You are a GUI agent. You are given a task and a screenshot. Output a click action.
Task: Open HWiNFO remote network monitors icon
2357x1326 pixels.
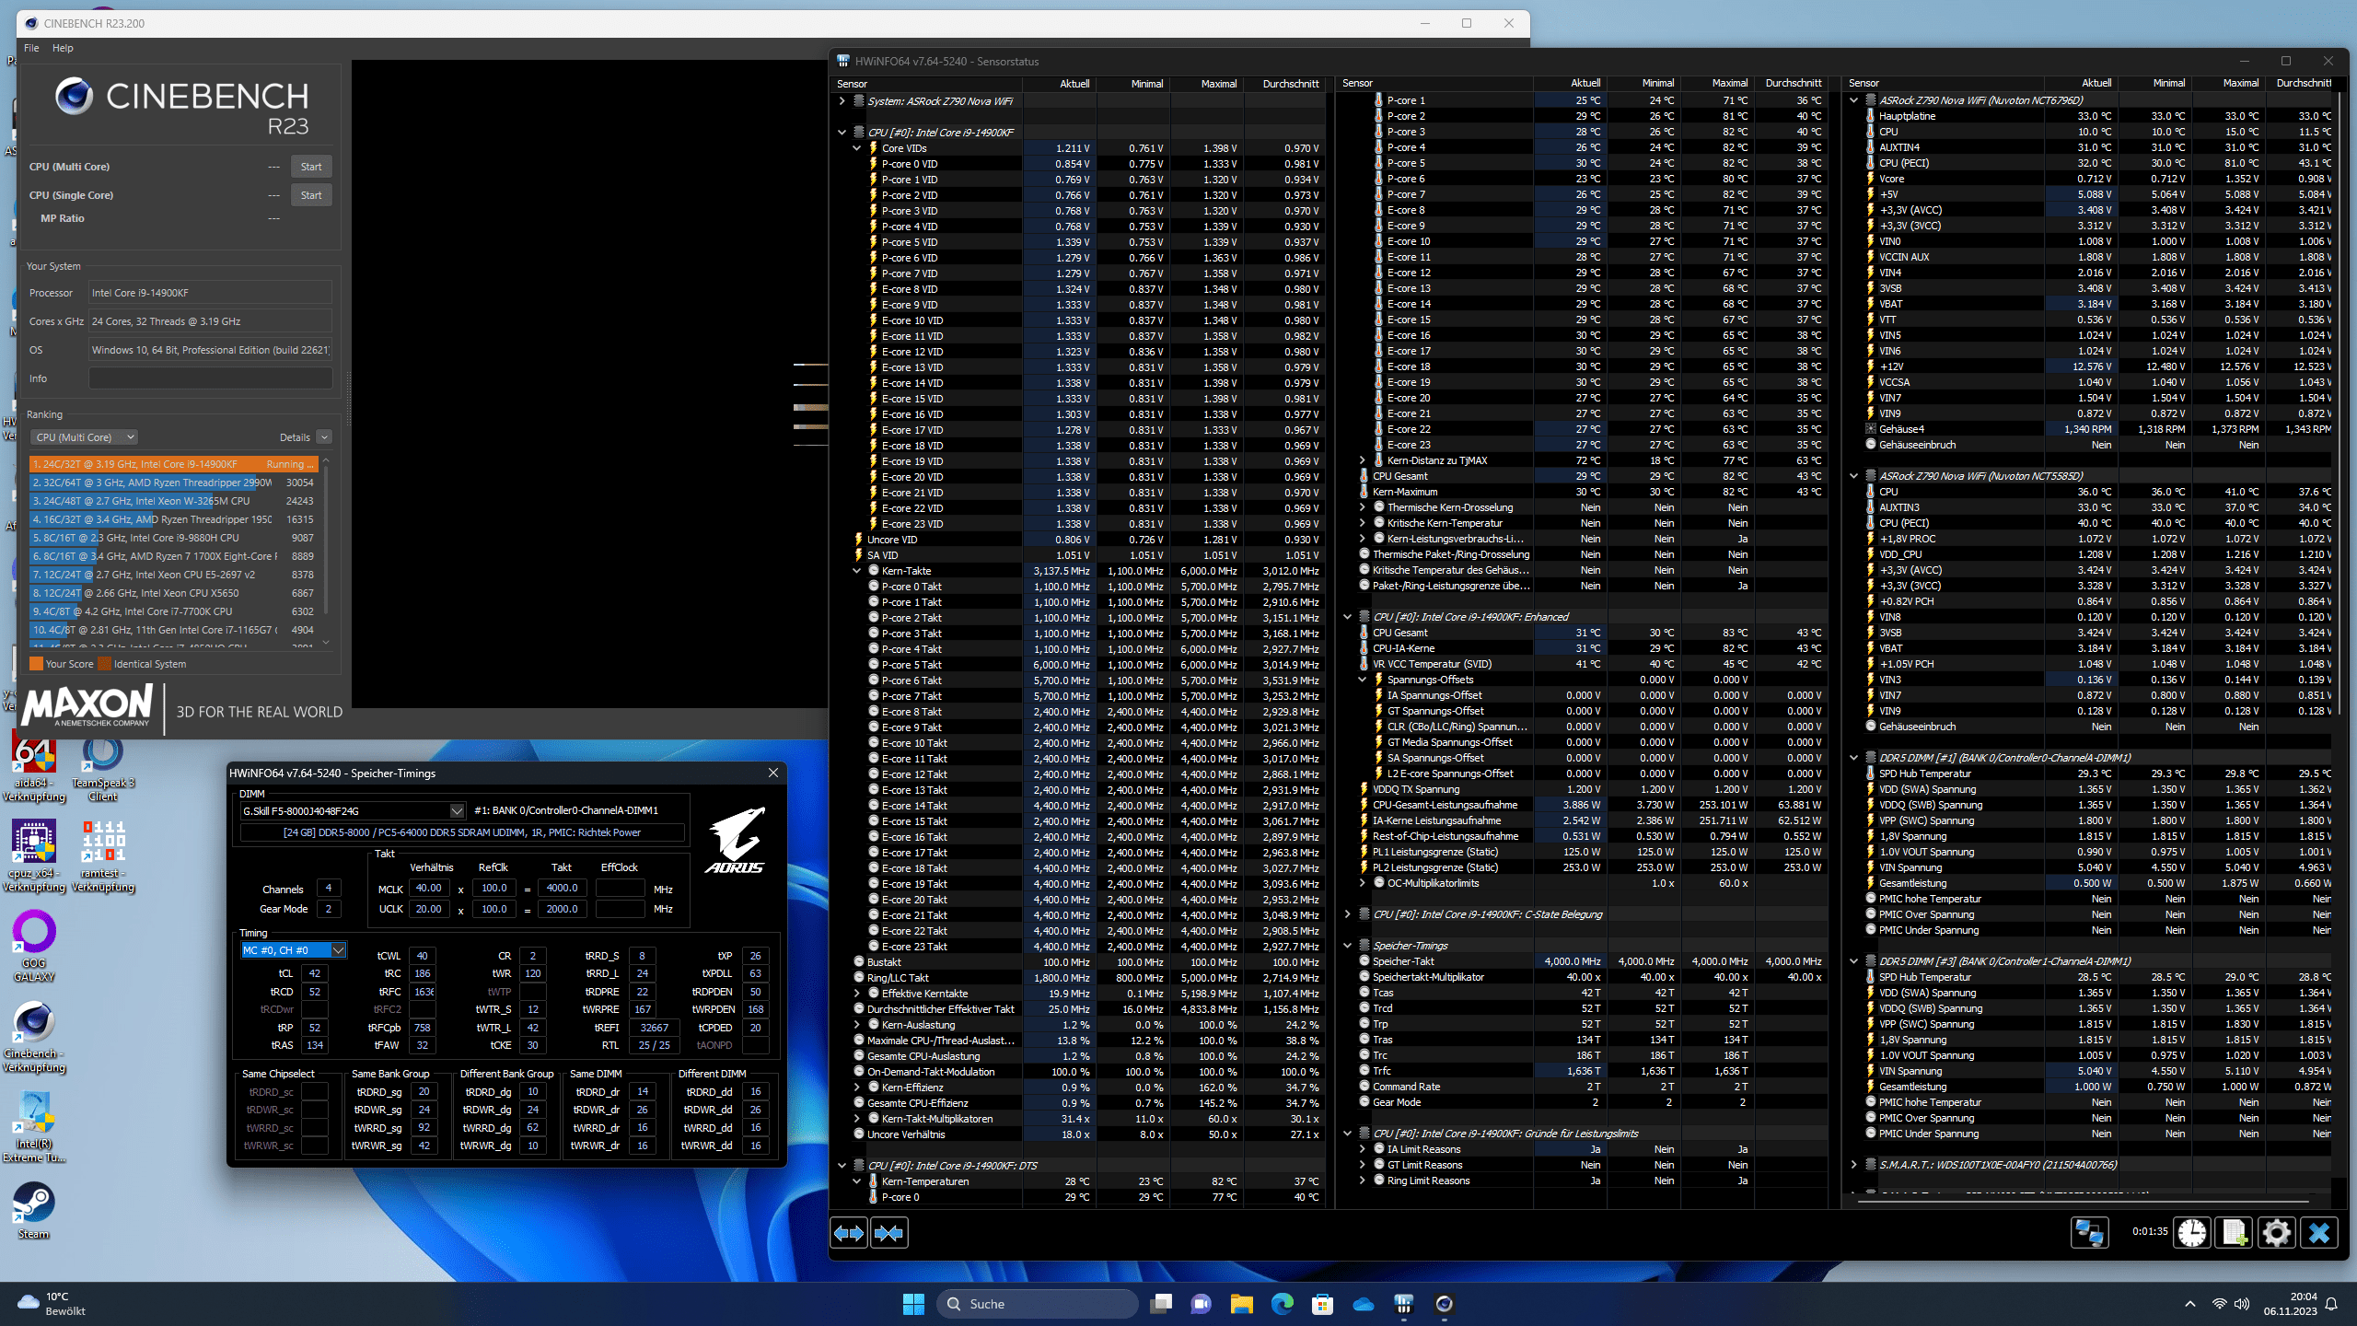pos(2089,1232)
